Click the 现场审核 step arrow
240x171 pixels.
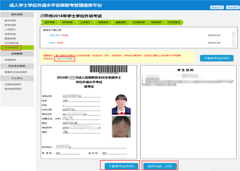[x=156, y=22]
